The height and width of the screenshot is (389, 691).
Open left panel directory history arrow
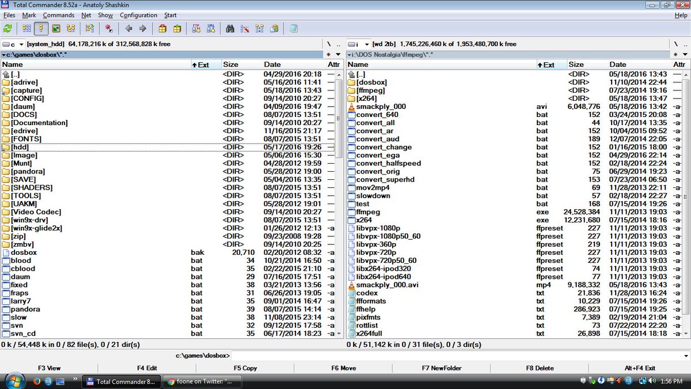(338, 54)
